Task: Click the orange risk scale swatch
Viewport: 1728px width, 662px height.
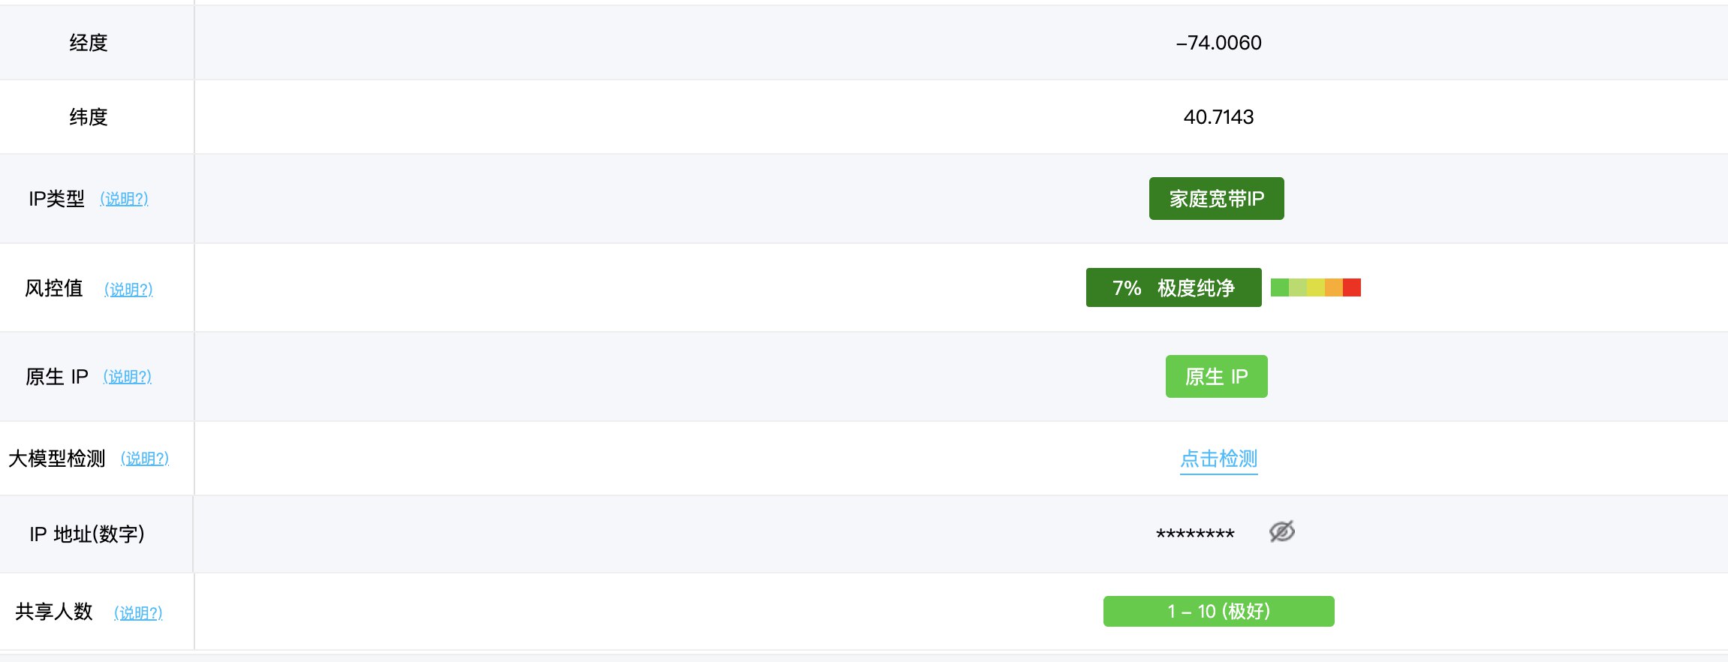Action: [x=1334, y=287]
